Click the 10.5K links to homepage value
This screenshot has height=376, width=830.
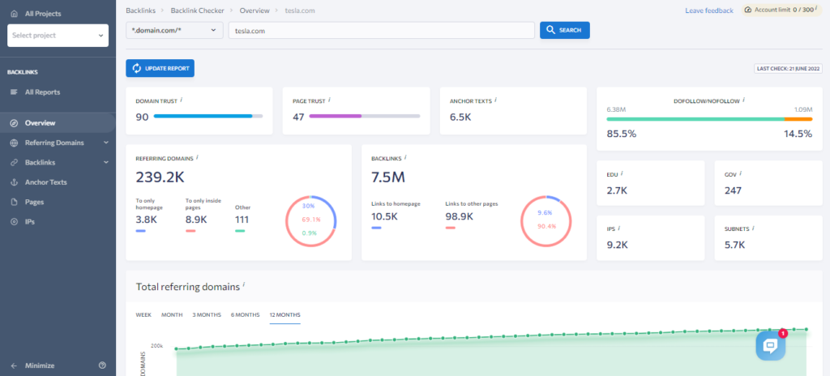pyautogui.click(x=385, y=216)
